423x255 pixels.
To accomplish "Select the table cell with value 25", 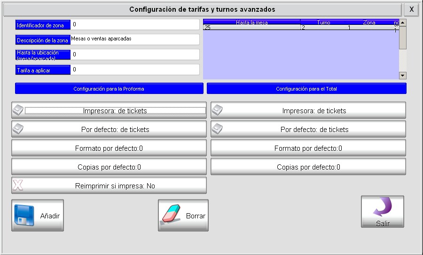I will 252,27.
